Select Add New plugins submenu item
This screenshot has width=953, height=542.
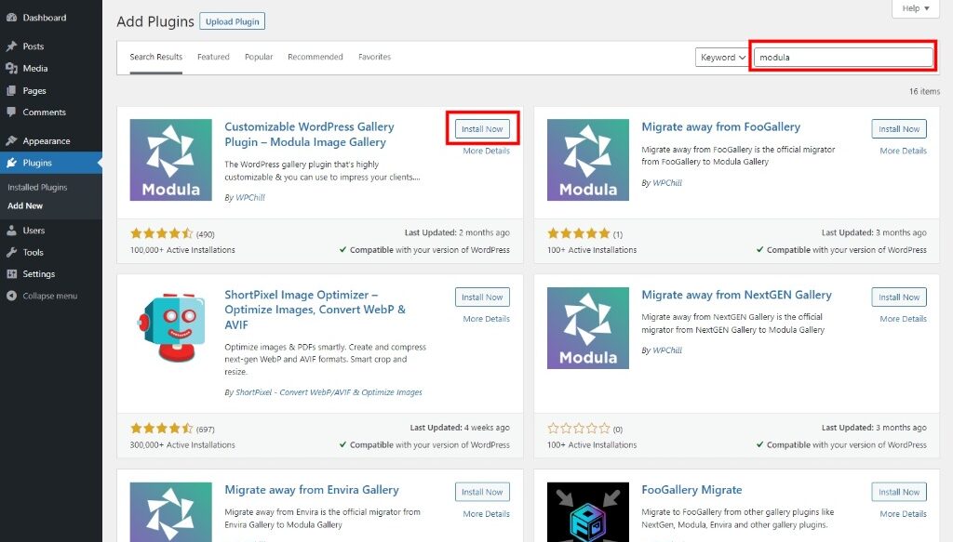[x=25, y=205]
